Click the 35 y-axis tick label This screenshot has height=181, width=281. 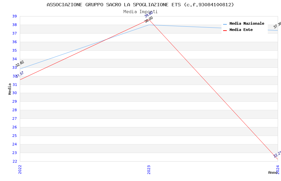(x=15, y=50)
